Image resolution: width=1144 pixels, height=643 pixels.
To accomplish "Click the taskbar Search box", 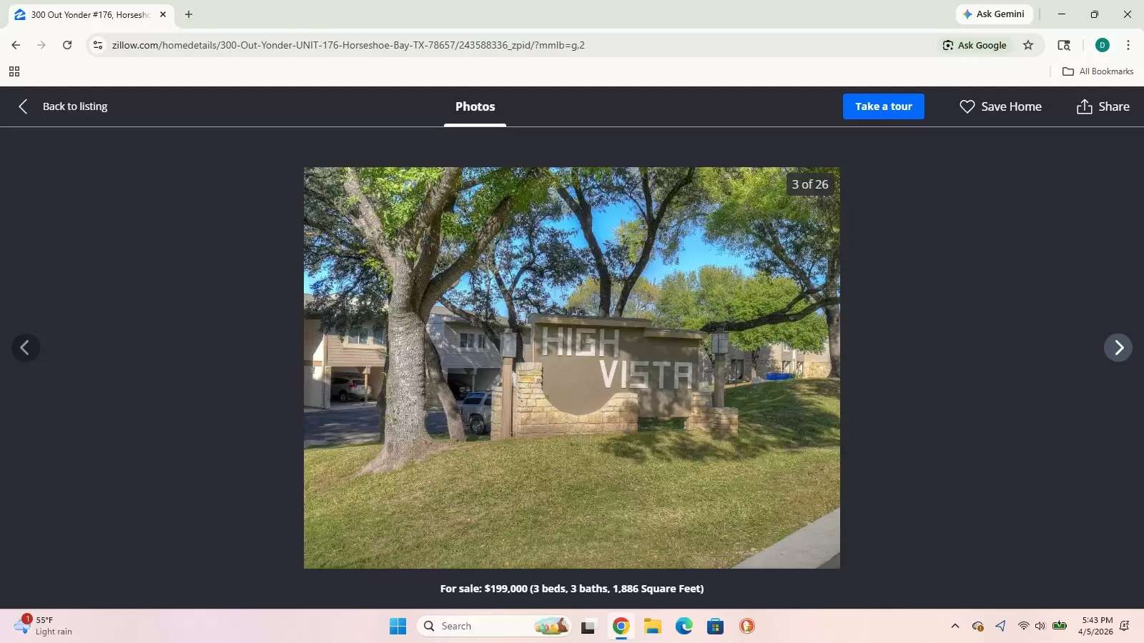I will point(493,627).
